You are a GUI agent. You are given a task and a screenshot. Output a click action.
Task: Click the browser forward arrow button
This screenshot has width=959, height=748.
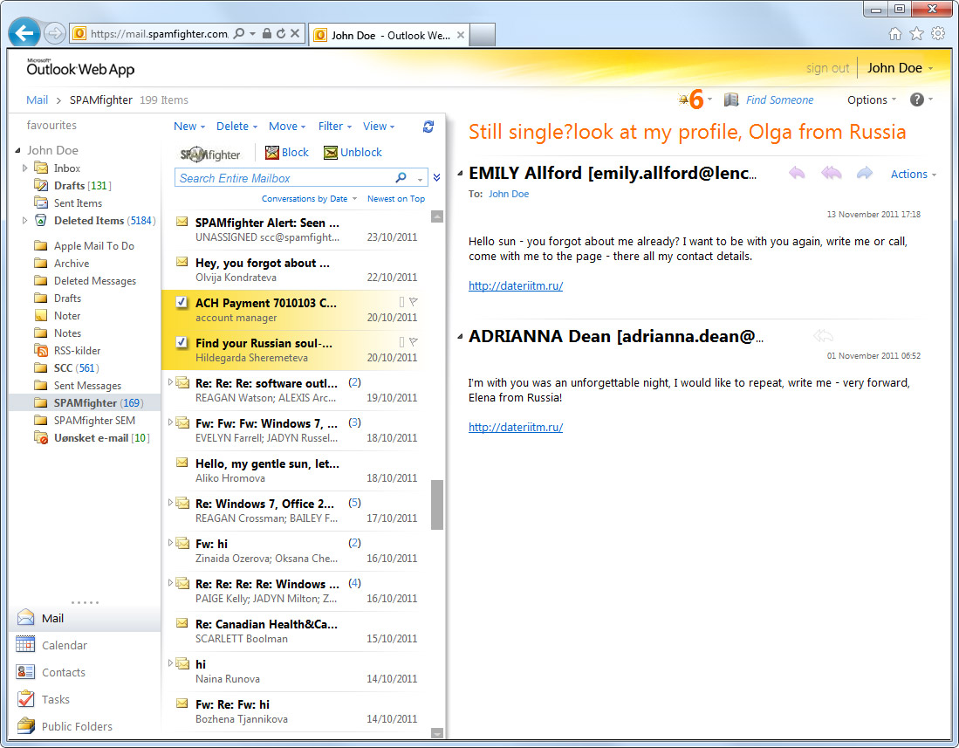pyautogui.click(x=55, y=33)
